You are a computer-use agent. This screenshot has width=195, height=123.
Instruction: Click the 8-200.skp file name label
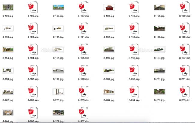click(x=133, y=79)
